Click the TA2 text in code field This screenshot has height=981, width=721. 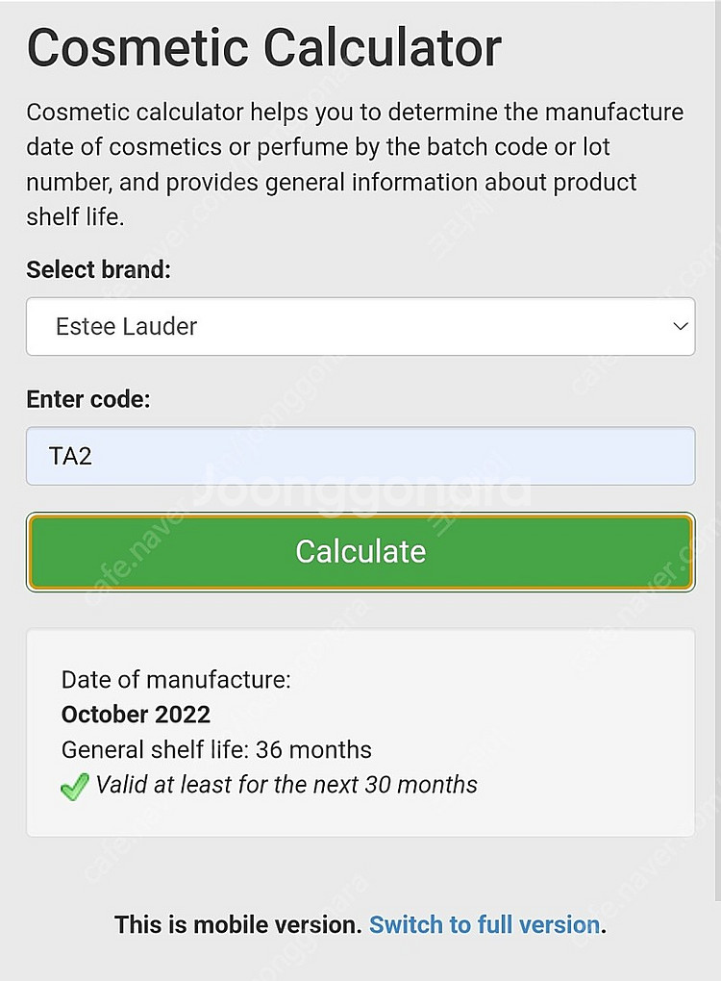point(70,456)
